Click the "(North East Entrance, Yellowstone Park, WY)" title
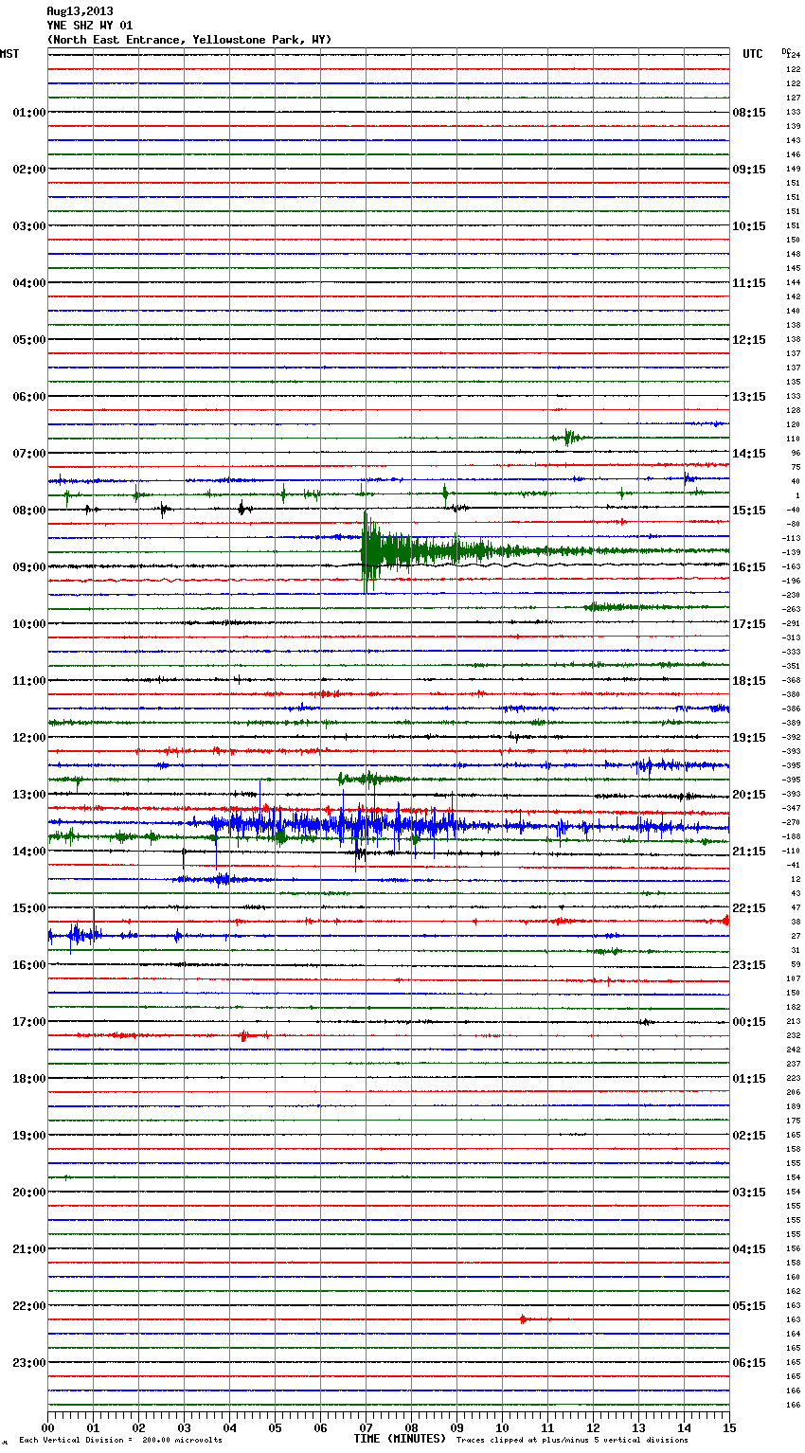Viewport: 805px width, 1453px height. tap(189, 40)
